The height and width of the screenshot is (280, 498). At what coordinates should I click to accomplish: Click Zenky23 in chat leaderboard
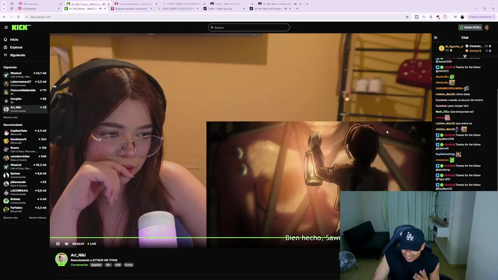coord(475,51)
